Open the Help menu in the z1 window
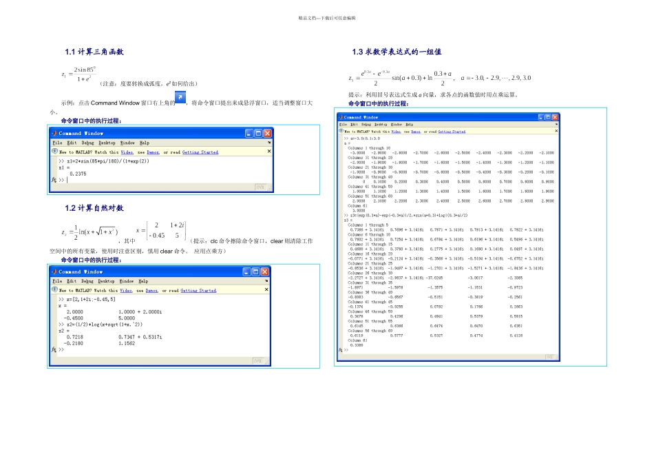 click(x=145, y=143)
